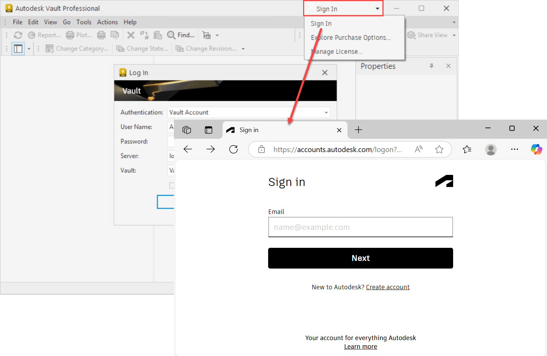Open the Edit menu
This screenshot has width=547, height=356.
point(33,22)
